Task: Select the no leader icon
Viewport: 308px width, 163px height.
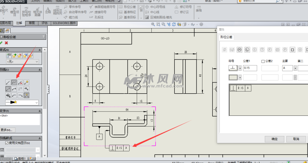Action: coord(20,82)
